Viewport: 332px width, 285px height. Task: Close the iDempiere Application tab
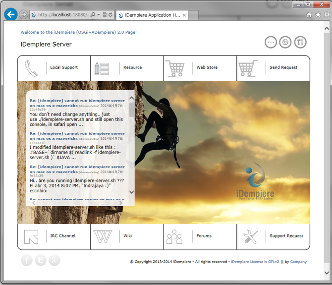point(184,15)
